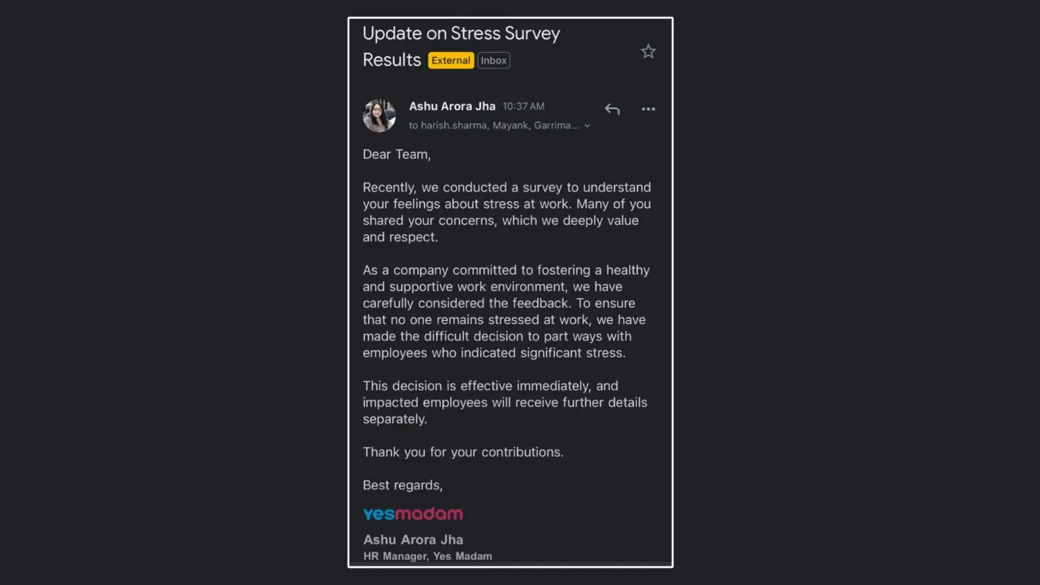This screenshot has width=1040, height=585.
Task: Click sender name Ashu Arora Jha in the header
Action: [x=452, y=106]
